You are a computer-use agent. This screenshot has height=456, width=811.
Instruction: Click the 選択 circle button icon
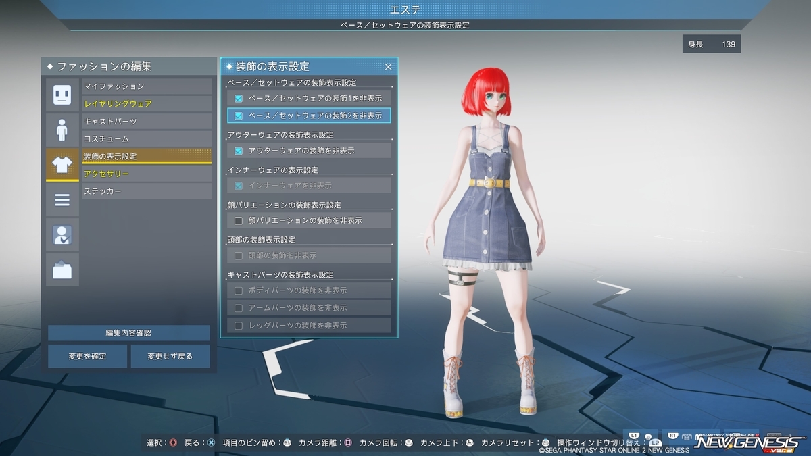pos(173,443)
